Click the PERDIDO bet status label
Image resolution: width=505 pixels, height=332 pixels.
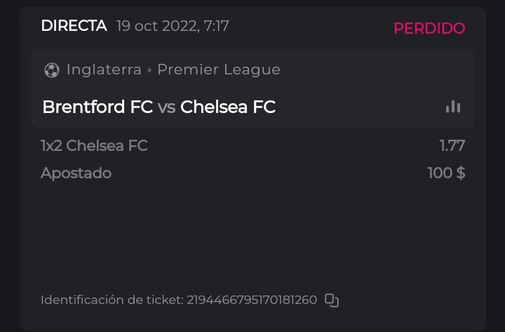[429, 28]
